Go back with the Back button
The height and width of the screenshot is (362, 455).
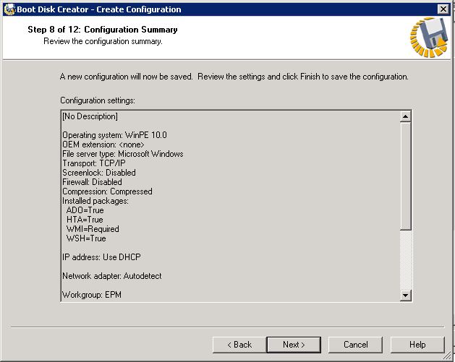239,345
